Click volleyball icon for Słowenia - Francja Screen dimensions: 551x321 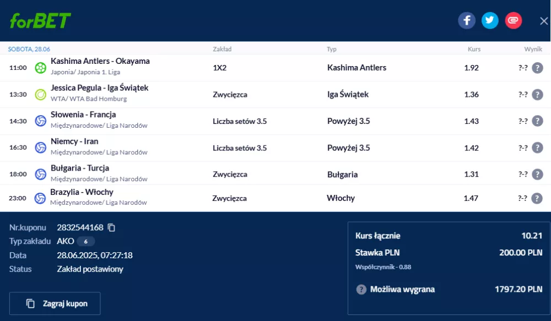point(40,121)
